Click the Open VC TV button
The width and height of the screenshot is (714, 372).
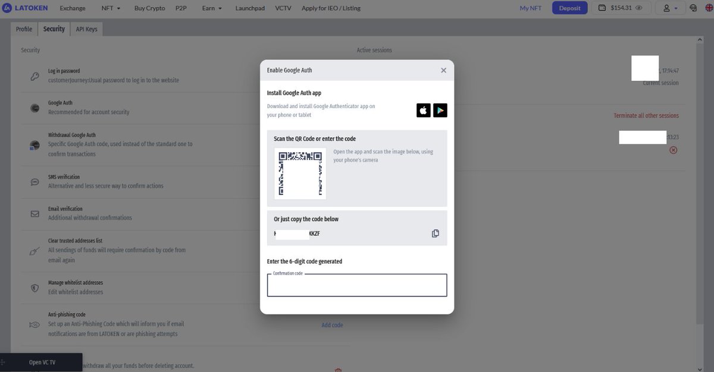(42, 362)
